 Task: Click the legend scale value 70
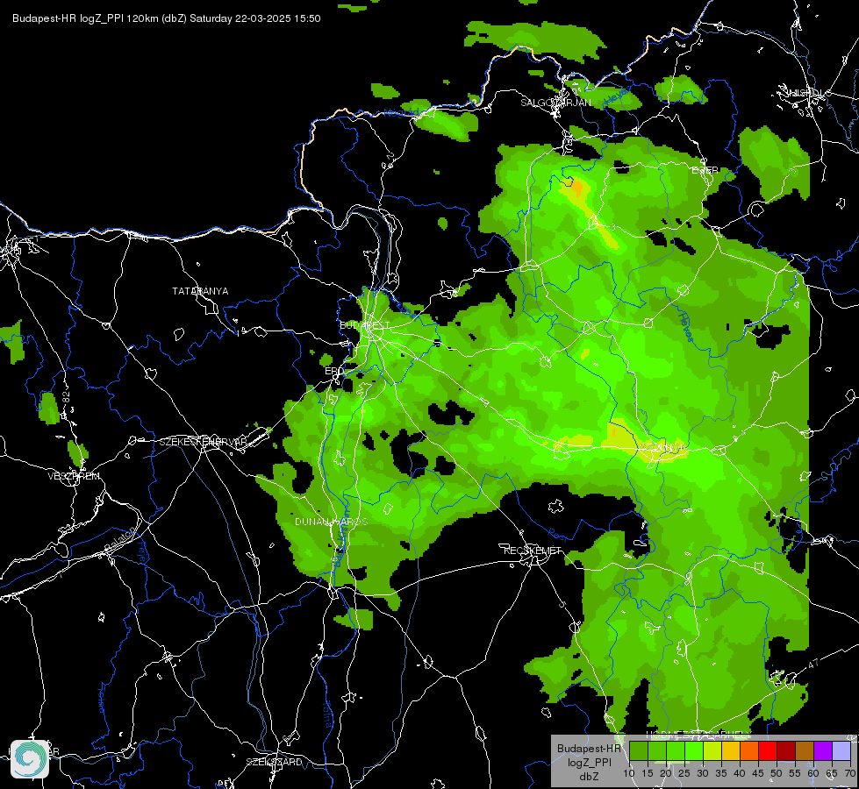point(850,774)
